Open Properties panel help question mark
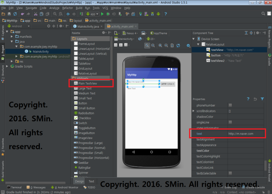This screenshot has width=272, height=194. [248, 99]
